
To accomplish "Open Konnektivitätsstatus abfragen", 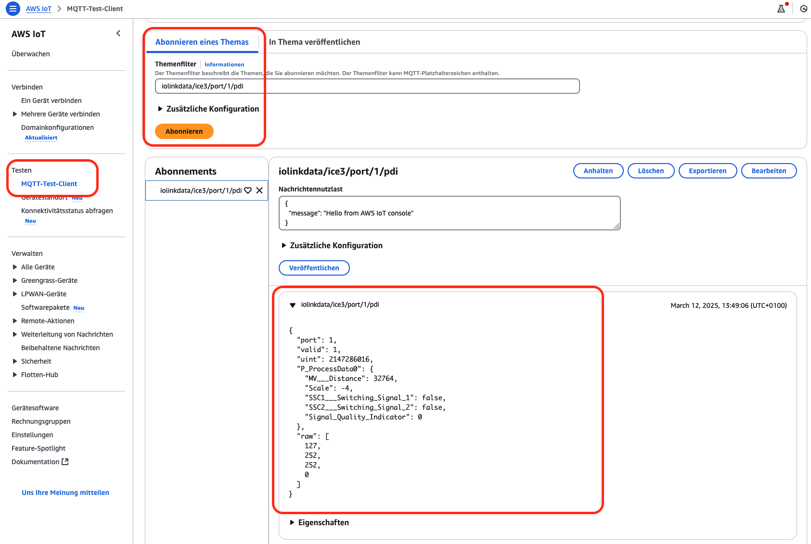I will tap(67, 211).
